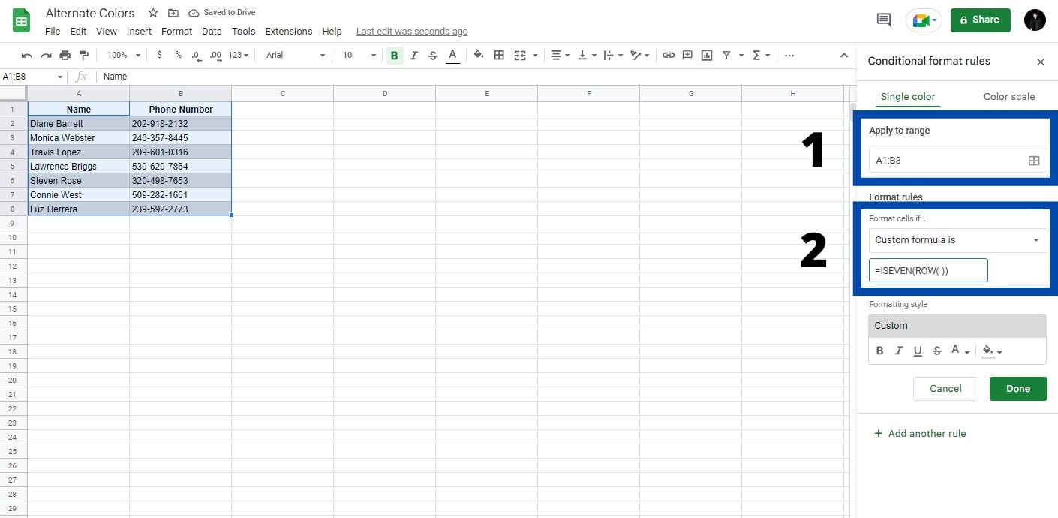Expand merge cells options arrow
Screen dimensions: 1058x518
coord(535,55)
